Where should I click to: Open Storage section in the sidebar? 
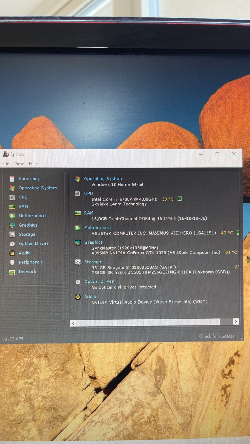tap(27, 234)
